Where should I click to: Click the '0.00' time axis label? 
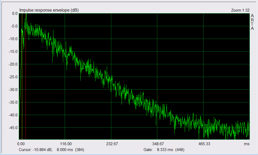tap(21, 144)
